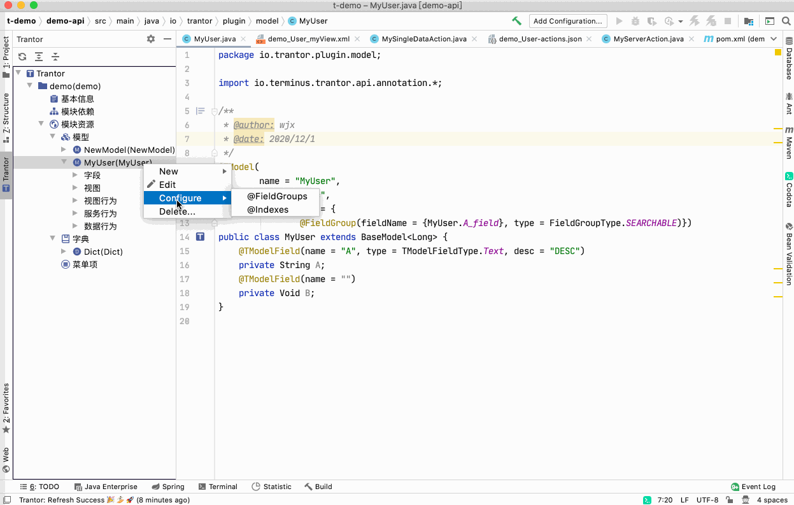This screenshot has width=794, height=505.
Task: Select @Indexes submenu item
Action: click(276, 210)
